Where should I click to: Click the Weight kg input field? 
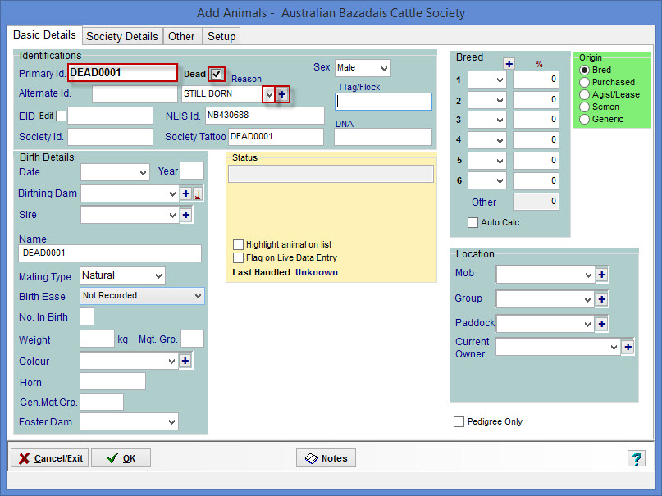(97, 339)
